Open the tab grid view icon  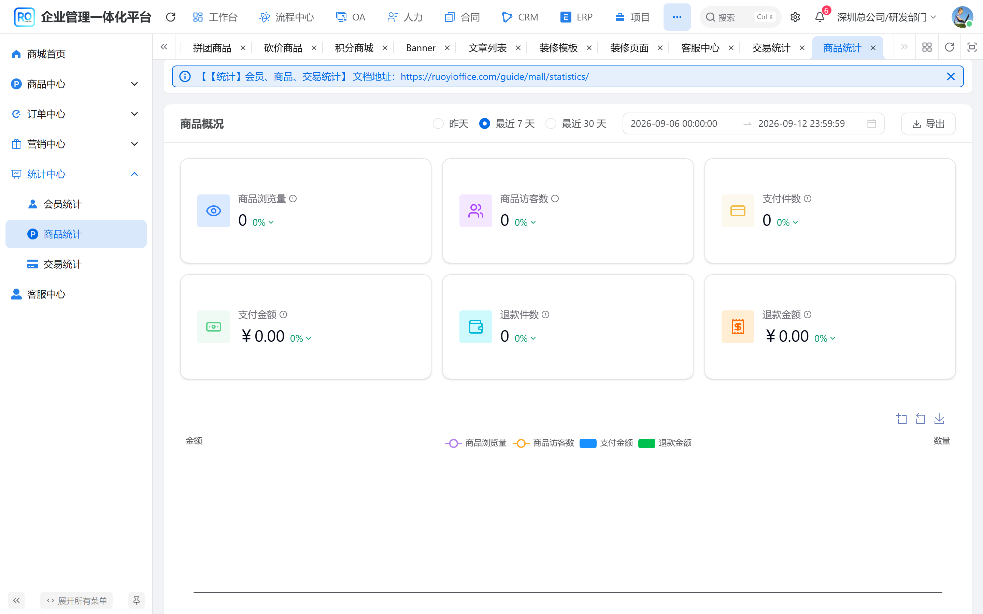tap(927, 47)
